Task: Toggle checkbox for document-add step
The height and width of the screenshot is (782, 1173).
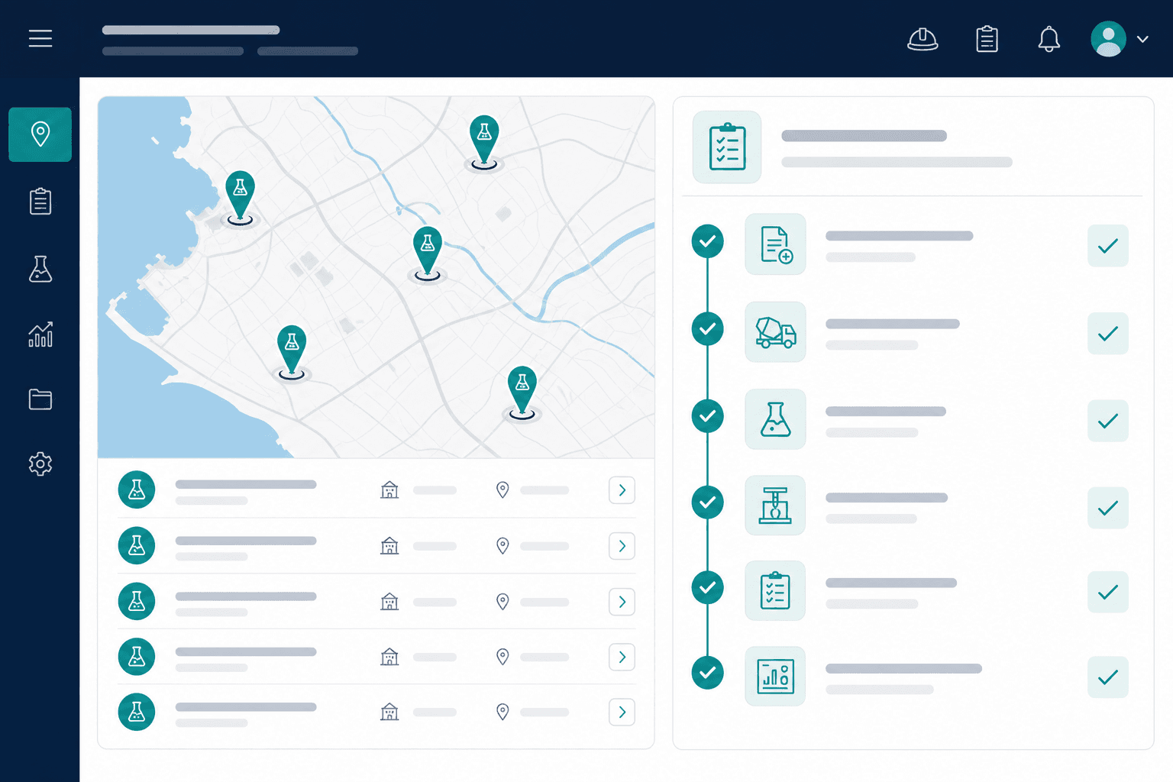Action: 1107,246
